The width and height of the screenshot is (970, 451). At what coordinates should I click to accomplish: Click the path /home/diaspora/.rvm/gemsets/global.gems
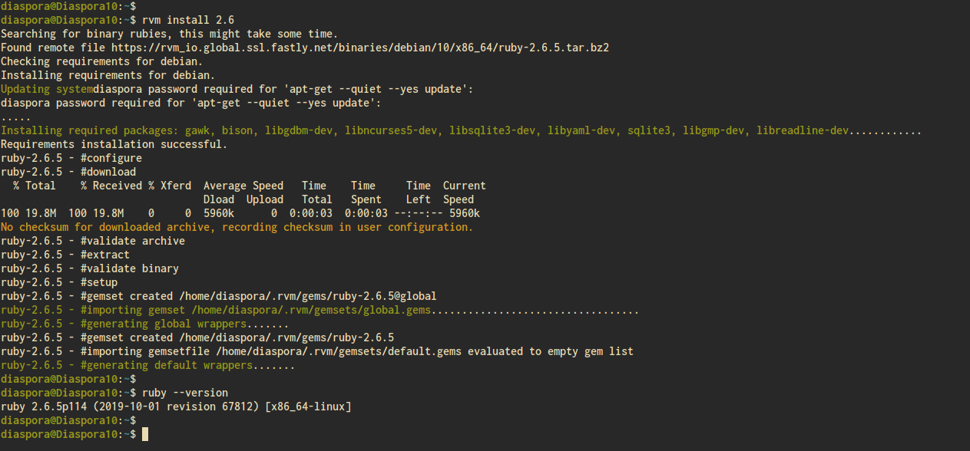coord(311,310)
